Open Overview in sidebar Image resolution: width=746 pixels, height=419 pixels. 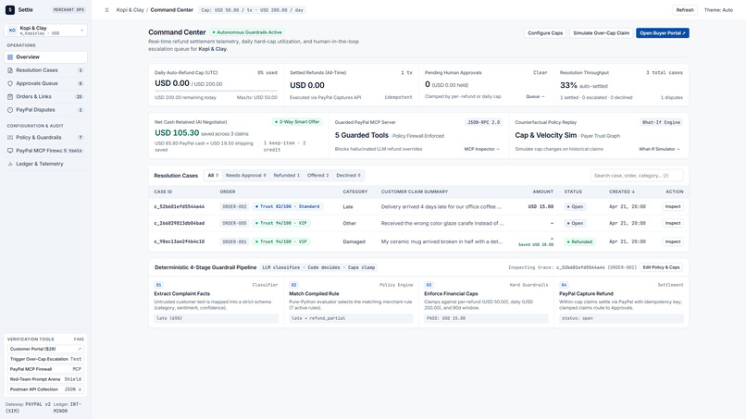(45, 57)
